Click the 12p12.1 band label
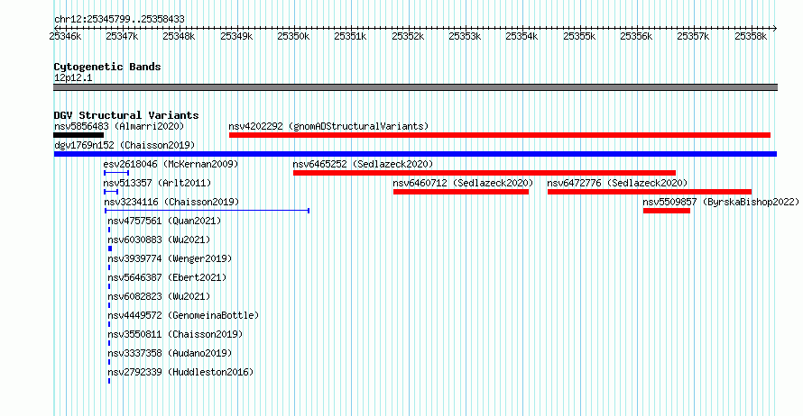Viewport: 803px width, 416px height. pyautogui.click(x=73, y=77)
